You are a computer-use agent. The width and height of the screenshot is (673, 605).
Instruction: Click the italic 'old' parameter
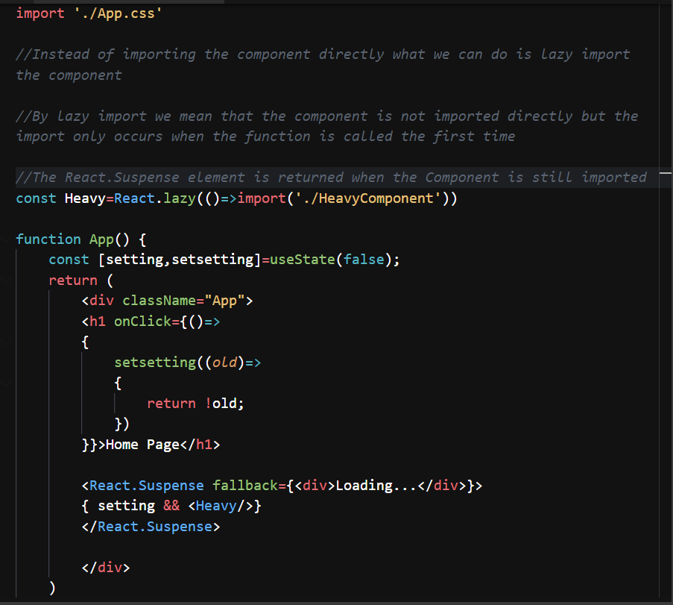click(x=224, y=363)
